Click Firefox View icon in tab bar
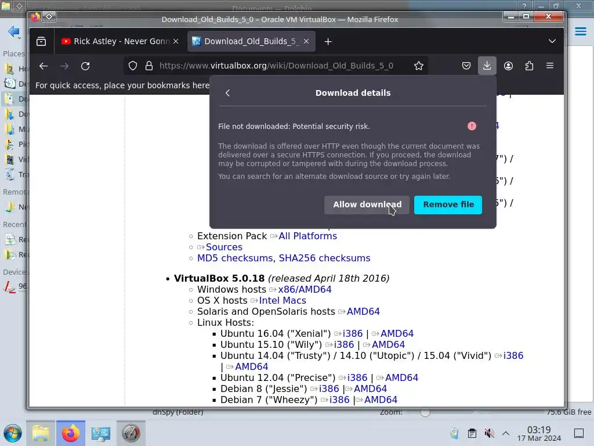 click(41, 41)
